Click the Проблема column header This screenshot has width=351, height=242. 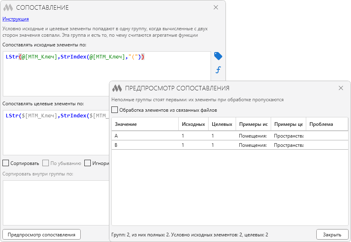coord(327,124)
